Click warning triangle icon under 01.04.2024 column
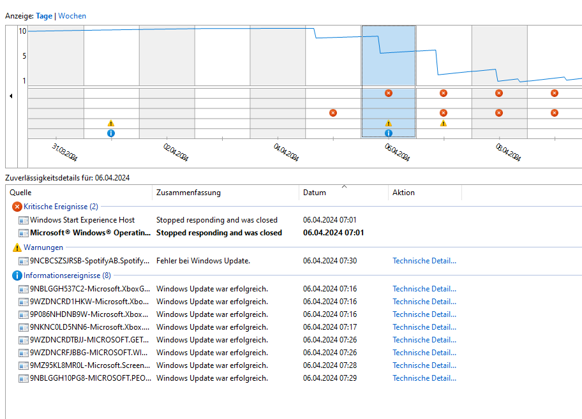 (111, 123)
